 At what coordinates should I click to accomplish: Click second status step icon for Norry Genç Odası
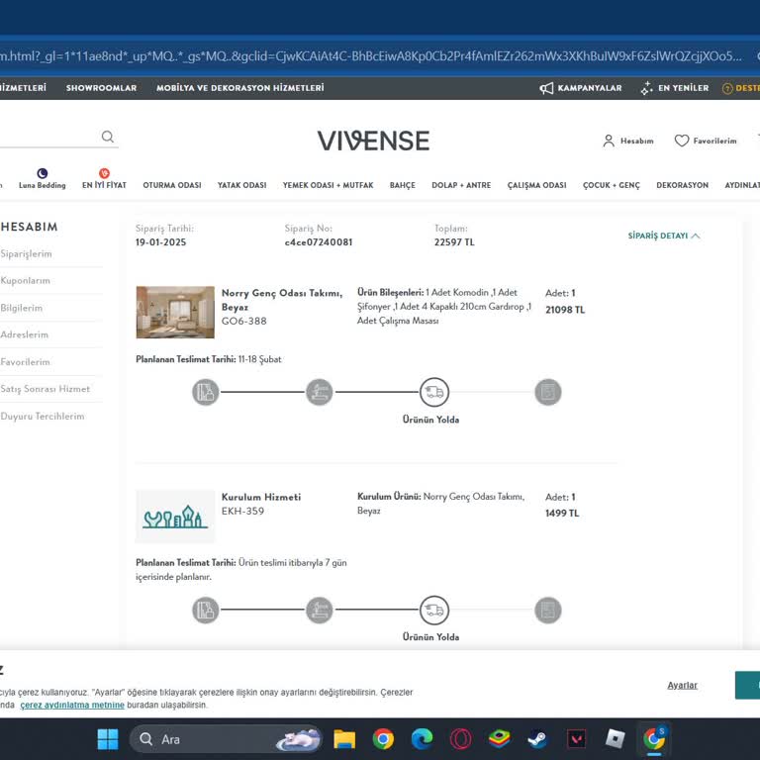pos(320,392)
